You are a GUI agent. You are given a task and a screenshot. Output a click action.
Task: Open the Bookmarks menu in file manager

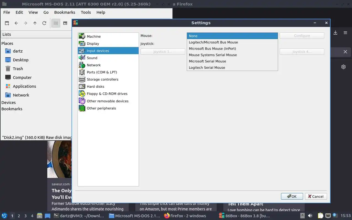65,12
